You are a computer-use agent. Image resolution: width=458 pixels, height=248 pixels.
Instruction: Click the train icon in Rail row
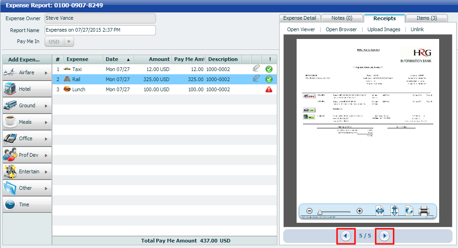click(67, 79)
